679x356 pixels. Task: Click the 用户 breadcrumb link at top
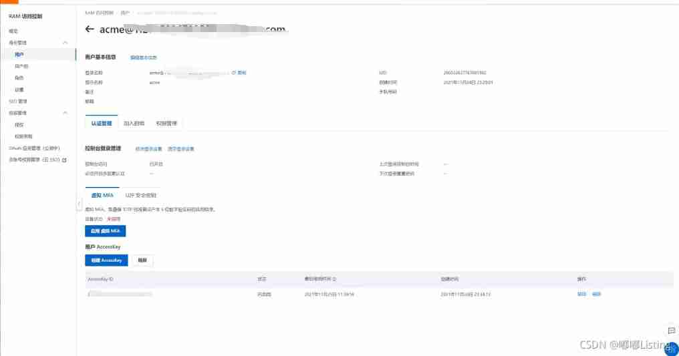[125, 13]
